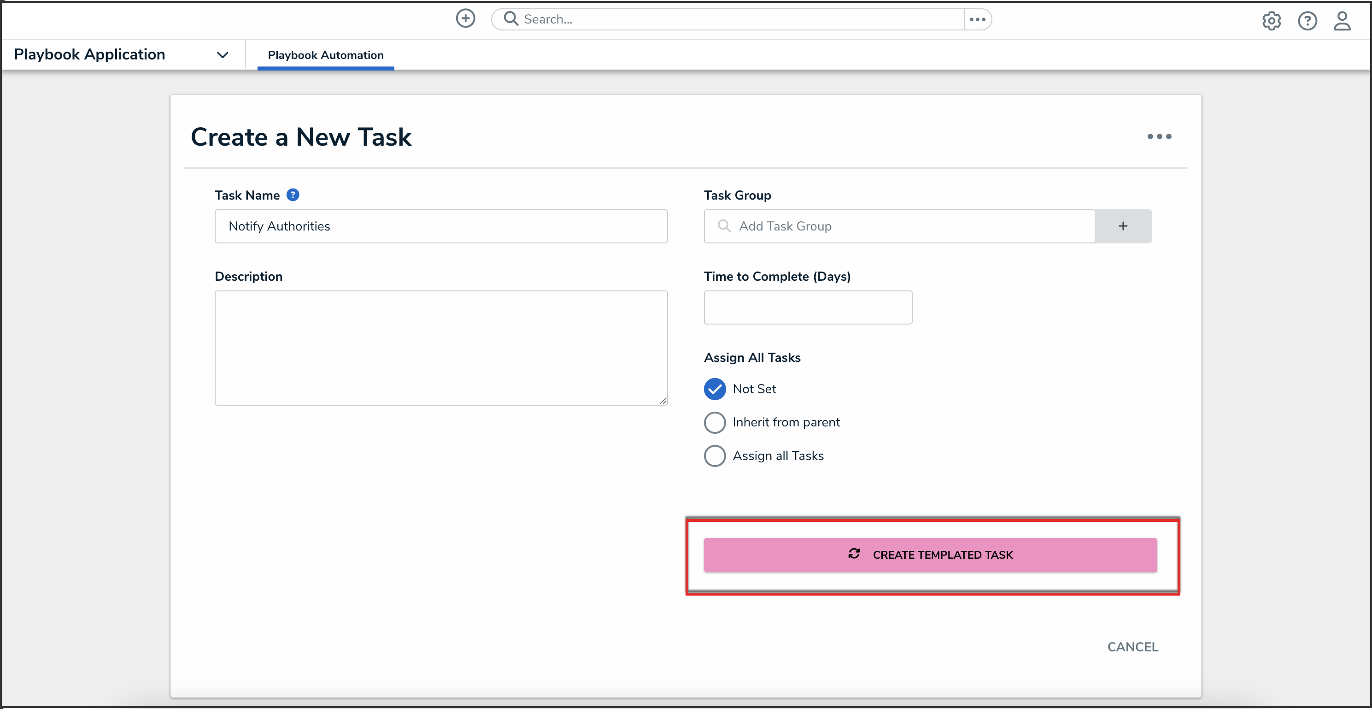Switch to Playbook Automation tab
This screenshot has height=709, width=1372.
tap(325, 55)
